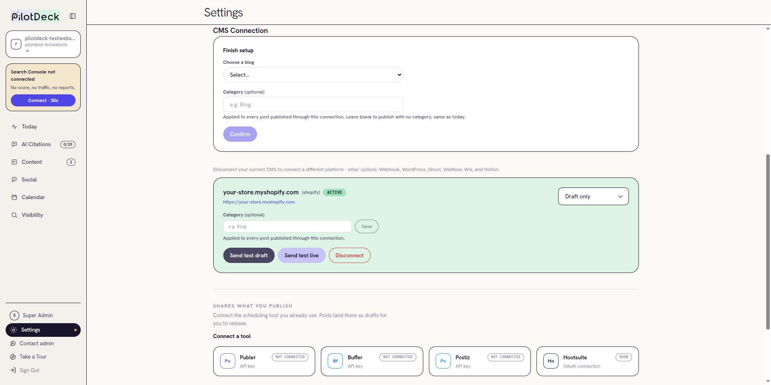Viewport: 771px width, 385px height.
Task: Click the PilotDeck logo
Action: [35, 16]
